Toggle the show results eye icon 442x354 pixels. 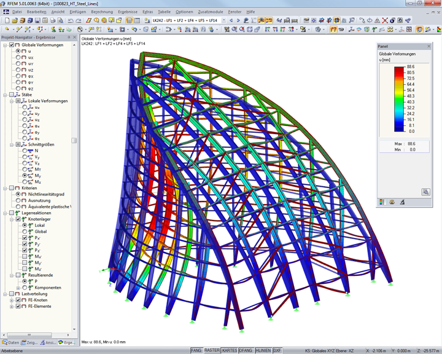262,20
